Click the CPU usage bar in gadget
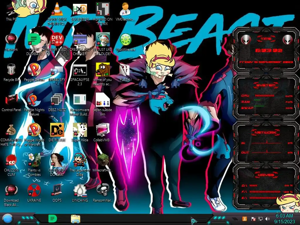300x225 pixels. coord(265,96)
